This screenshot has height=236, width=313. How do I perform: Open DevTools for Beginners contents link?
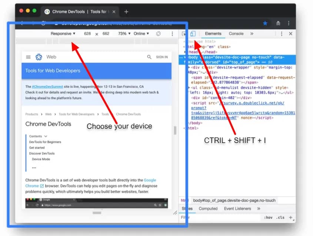pyautogui.click(x=45, y=142)
